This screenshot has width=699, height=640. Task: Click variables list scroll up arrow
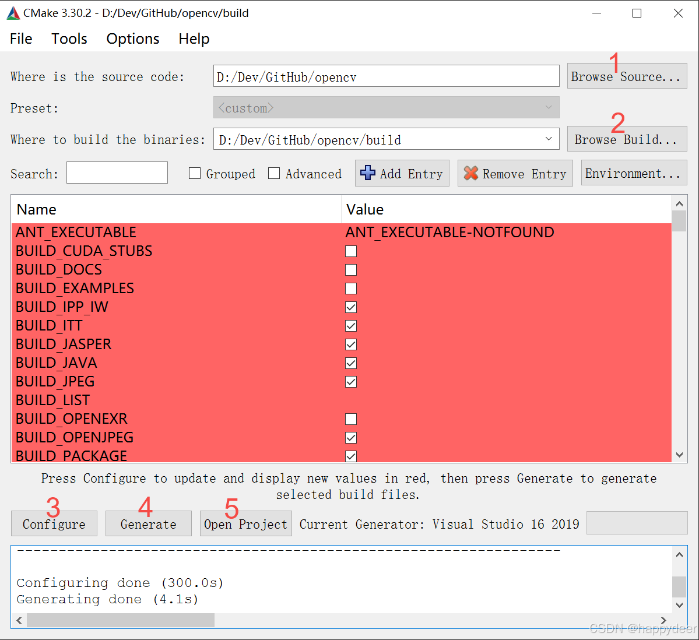pyautogui.click(x=679, y=203)
